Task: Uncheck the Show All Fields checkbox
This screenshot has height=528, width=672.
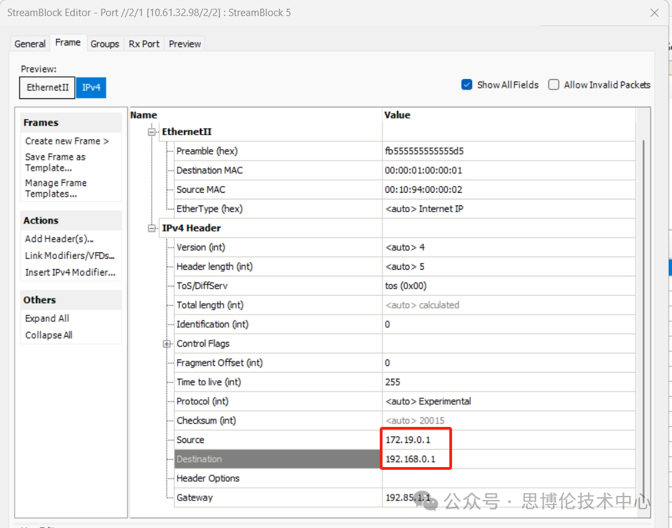Action: (x=467, y=85)
